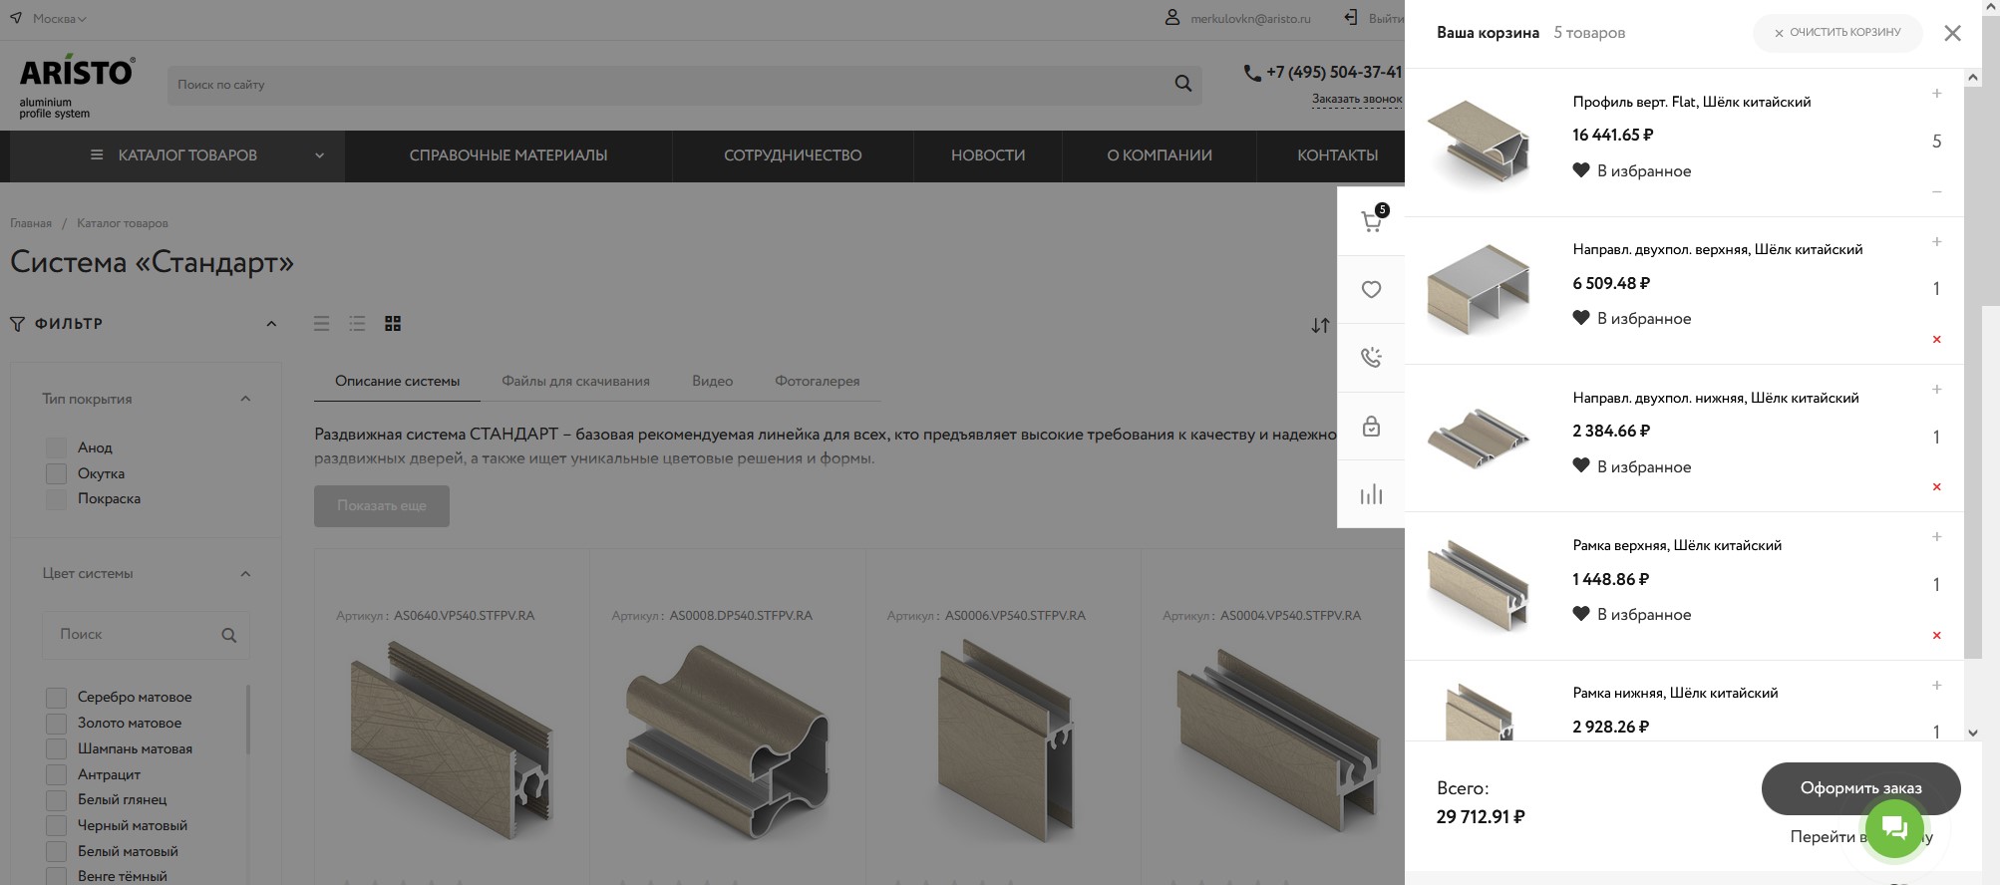
Task: Open the cart icon in side panel
Action: [x=1371, y=221]
